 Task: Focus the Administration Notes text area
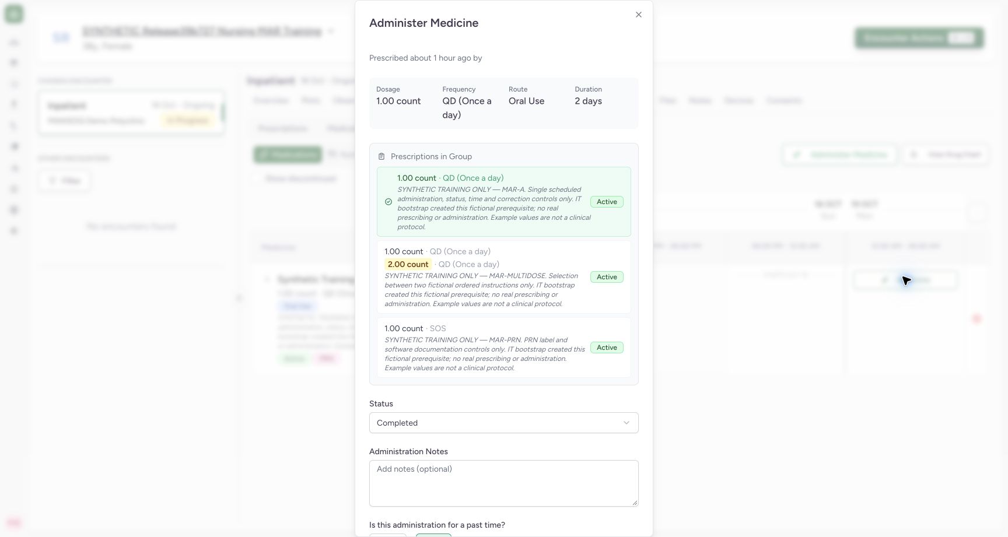[504, 483]
